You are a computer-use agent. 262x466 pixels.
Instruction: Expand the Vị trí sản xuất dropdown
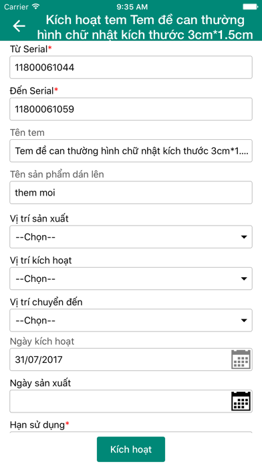tap(131, 237)
